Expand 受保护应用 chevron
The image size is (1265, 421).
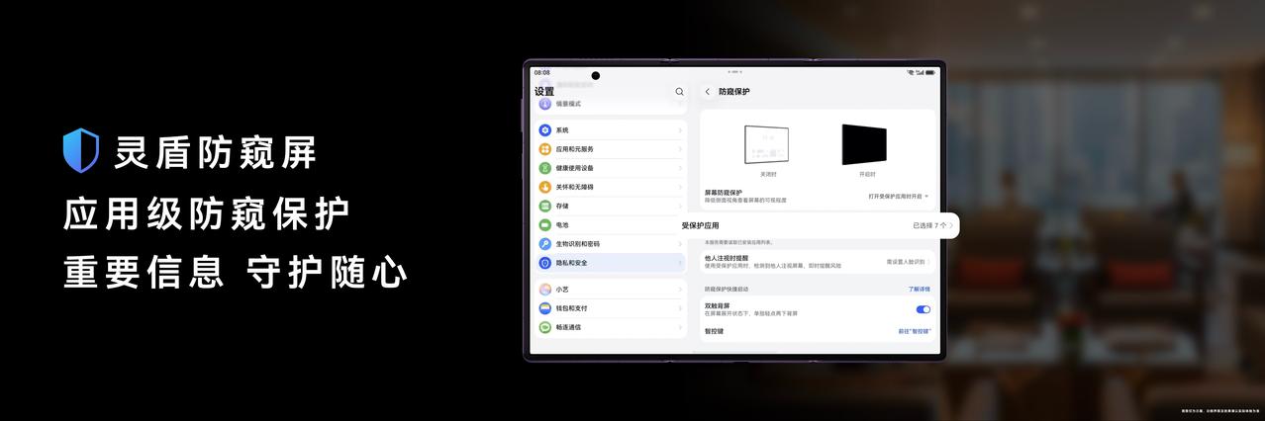pyautogui.click(x=951, y=225)
